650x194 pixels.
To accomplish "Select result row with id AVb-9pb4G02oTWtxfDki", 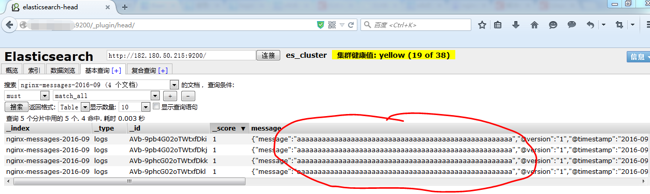I will click(326, 139).
